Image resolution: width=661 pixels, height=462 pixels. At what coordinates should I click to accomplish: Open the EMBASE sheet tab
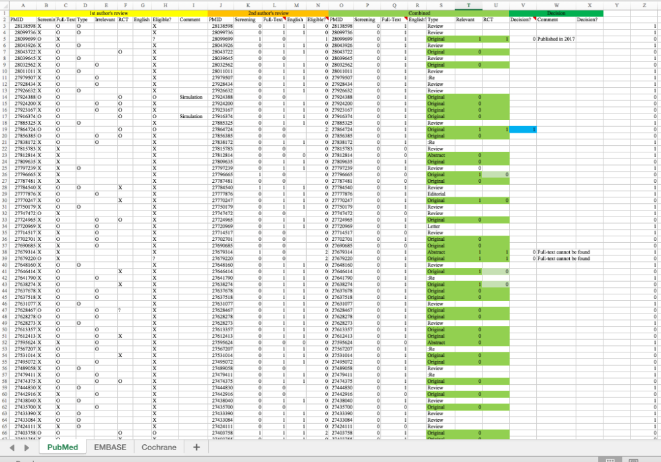pyautogui.click(x=110, y=447)
